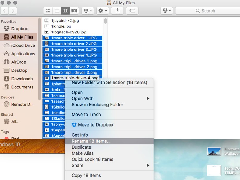Select the column view button

(65, 11)
